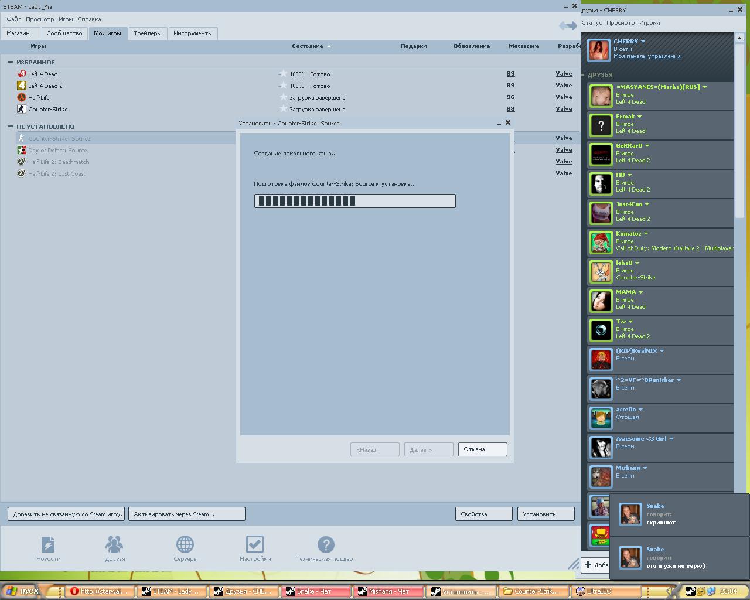The width and height of the screenshot is (750, 600).
Task: Switch to the Магазин tab
Action: [x=20, y=33]
